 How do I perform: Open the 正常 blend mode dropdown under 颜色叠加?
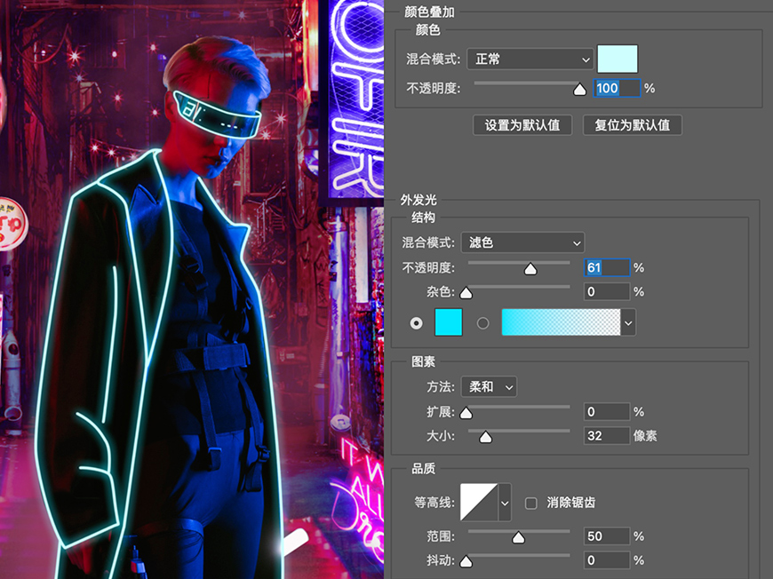pyautogui.click(x=530, y=59)
